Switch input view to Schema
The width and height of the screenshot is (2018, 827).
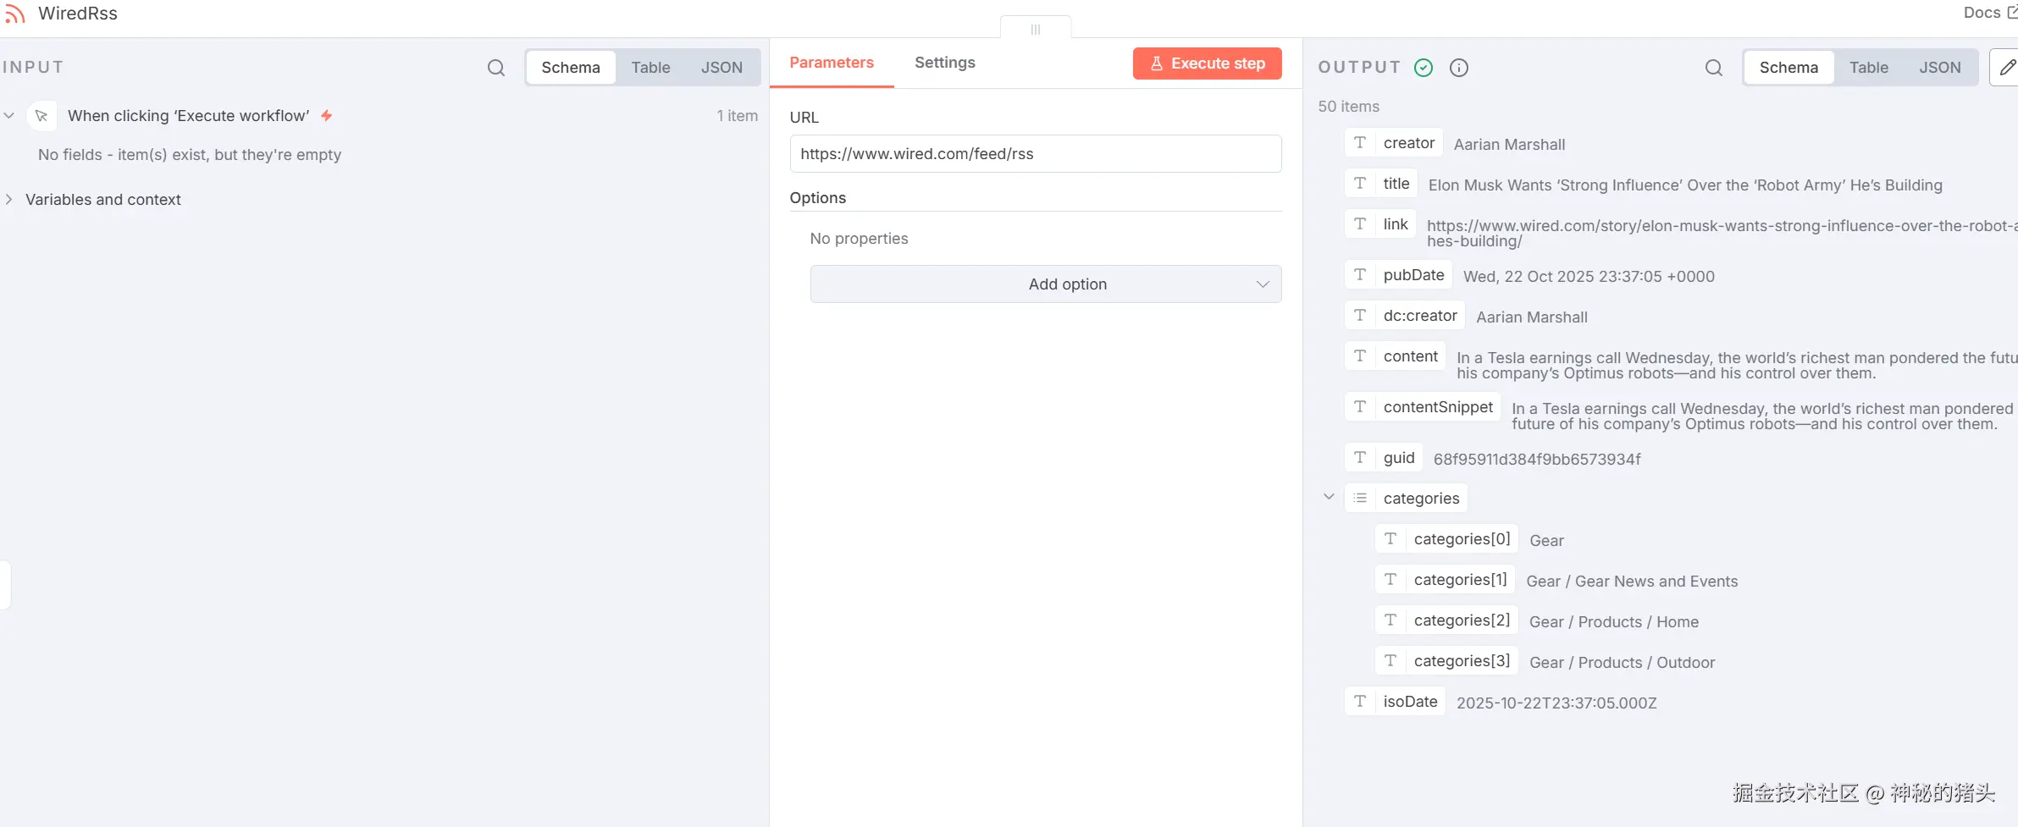571,68
